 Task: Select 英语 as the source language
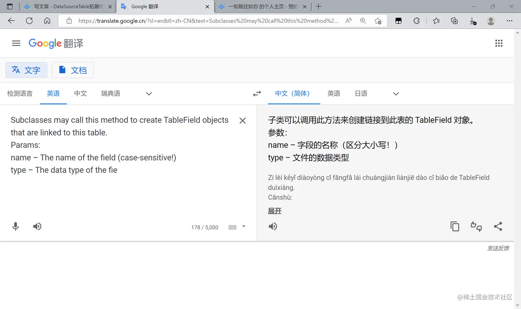53,94
